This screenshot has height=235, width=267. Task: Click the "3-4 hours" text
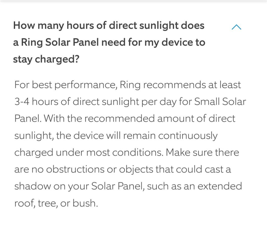pyautogui.click(x=35, y=102)
